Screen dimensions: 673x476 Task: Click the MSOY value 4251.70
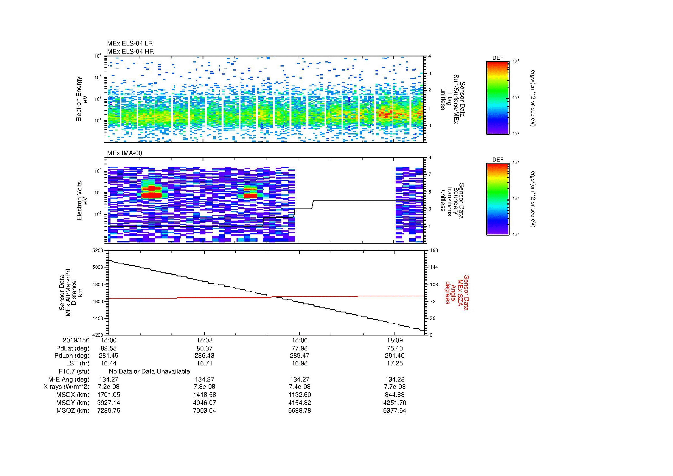tap(395, 403)
